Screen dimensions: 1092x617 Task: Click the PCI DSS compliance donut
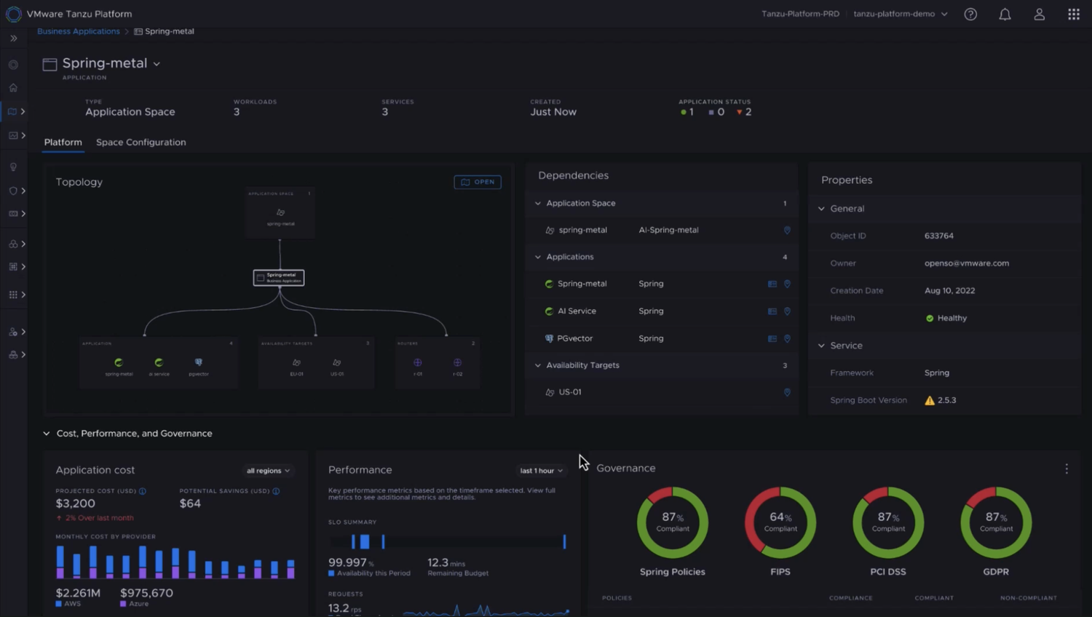888,522
